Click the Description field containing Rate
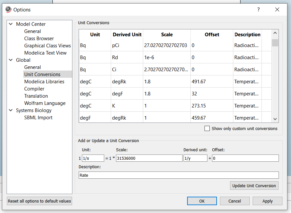The width and height of the screenshot is (291, 213). (x=179, y=175)
